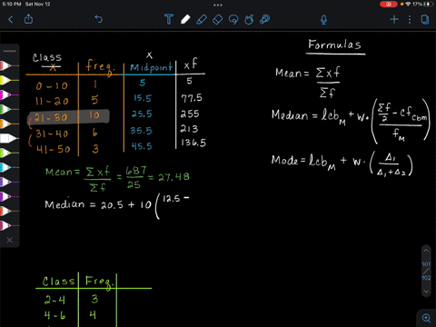Tap the mean result '27.48'
The height and width of the screenshot is (327, 436).
click(x=173, y=176)
